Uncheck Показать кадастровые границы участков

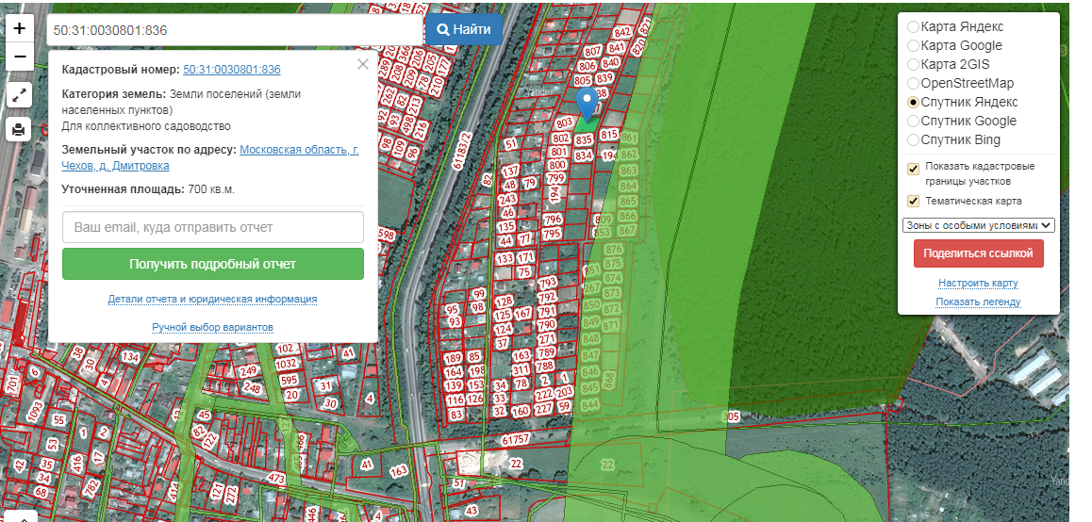(913, 170)
